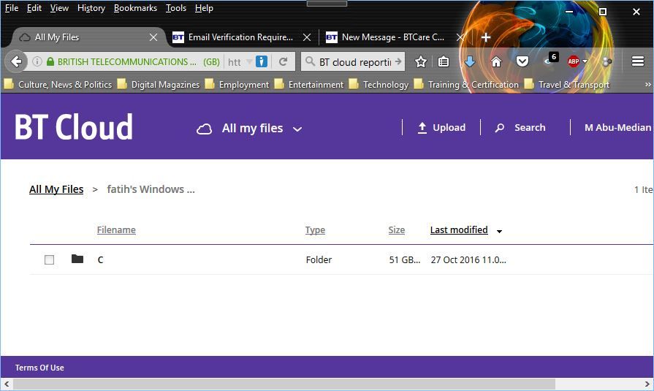Open folder named C
654x391 pixels.
(101, 259)
